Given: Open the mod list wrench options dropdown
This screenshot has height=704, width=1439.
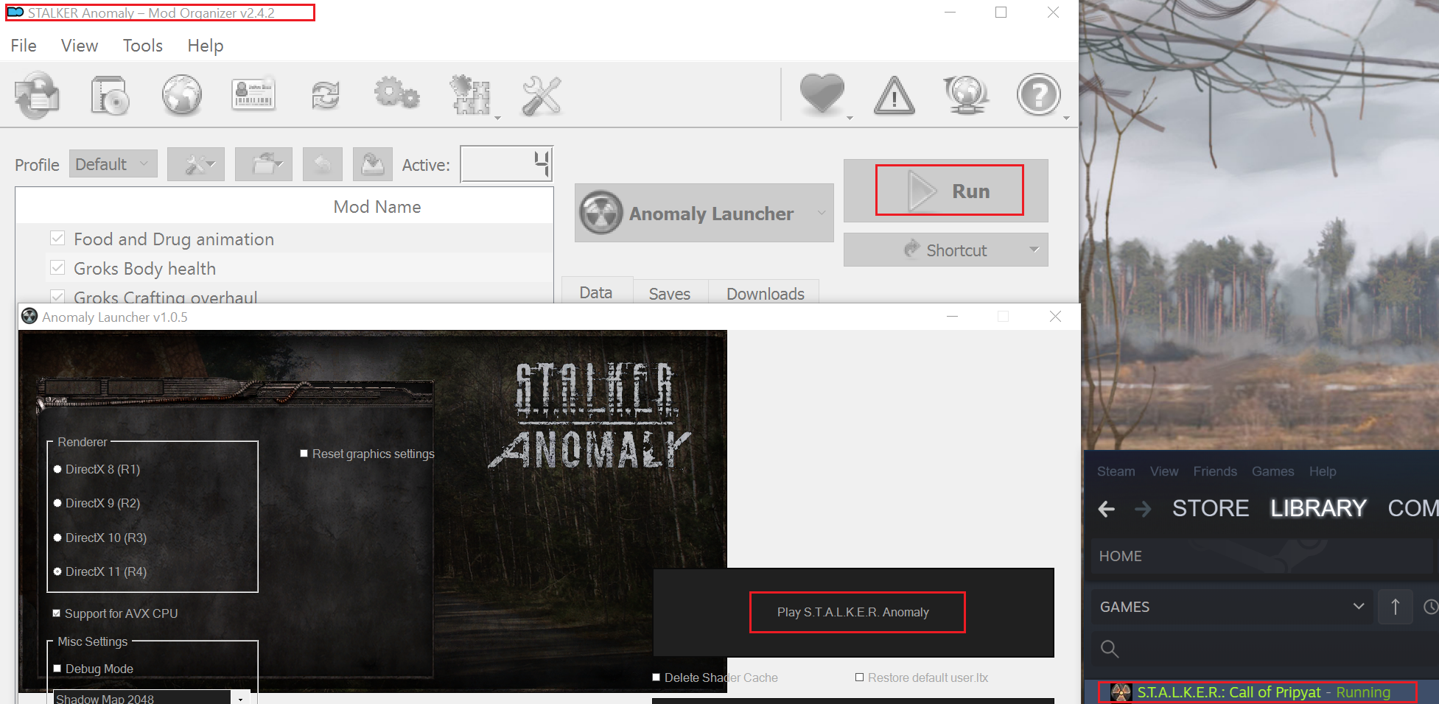Looking at the screenshot, I should tap(196, 164).
